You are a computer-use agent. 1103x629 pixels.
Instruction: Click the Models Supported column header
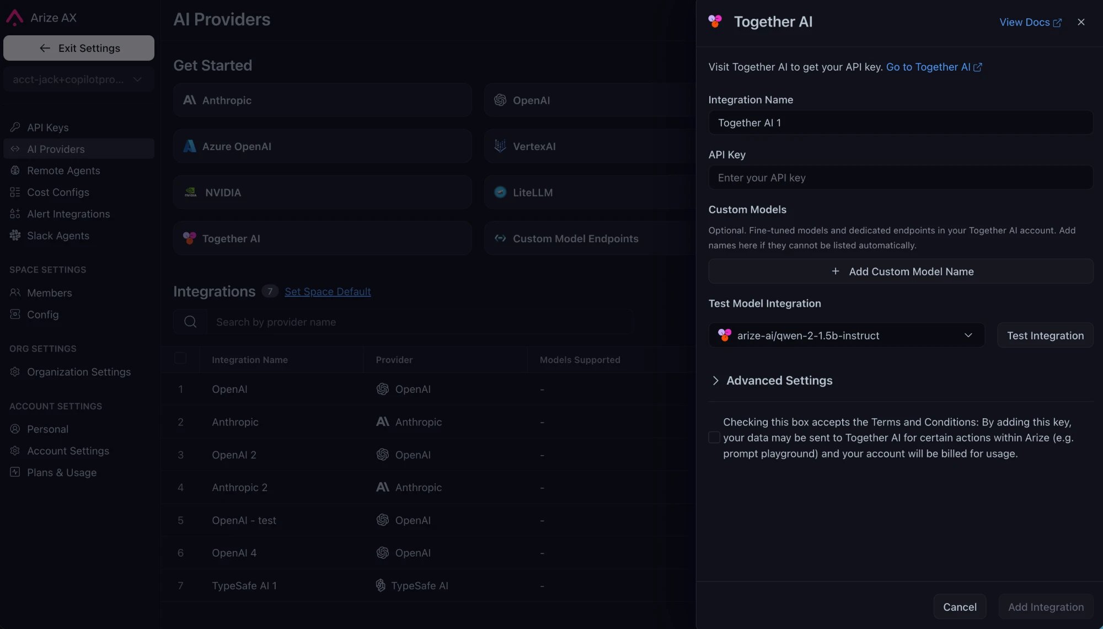[580, 360]
